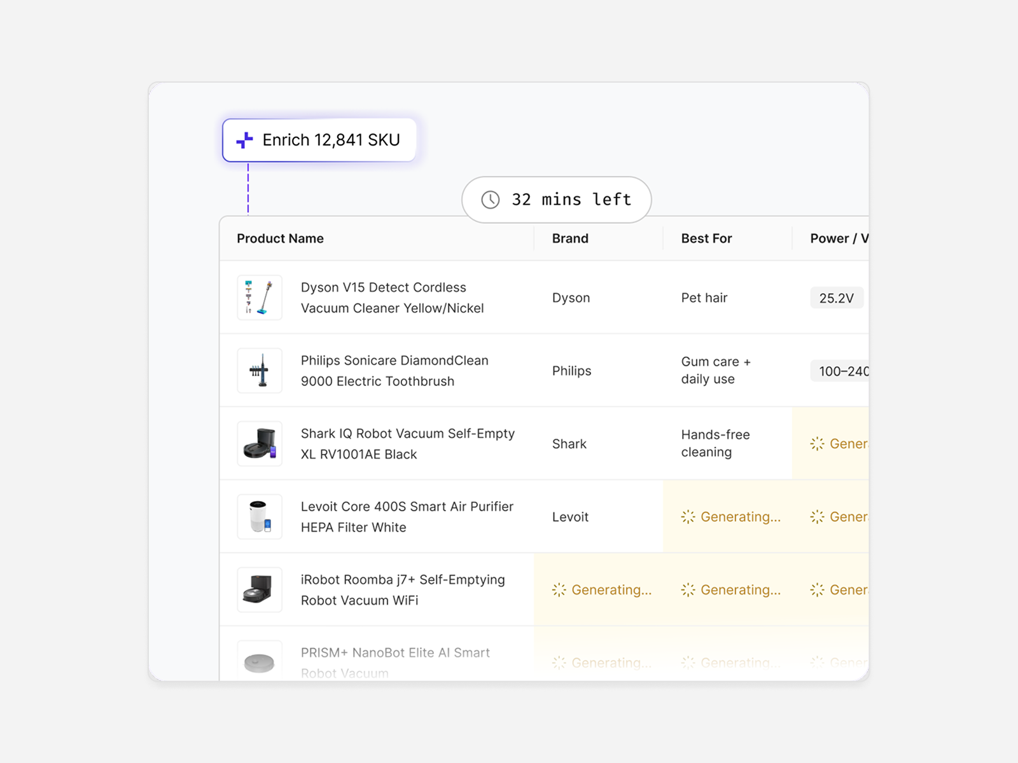This screenshot has width=1018, height=763.
Task: Open the Shark IQ Robot thumbnail
Action: pyautogui.click(x=260, y=444)
